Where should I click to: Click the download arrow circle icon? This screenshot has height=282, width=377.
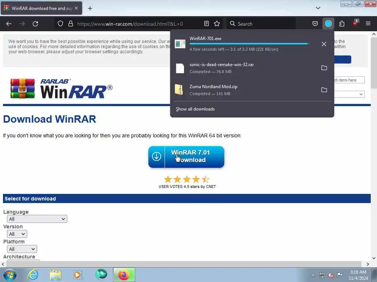point(156,156)
